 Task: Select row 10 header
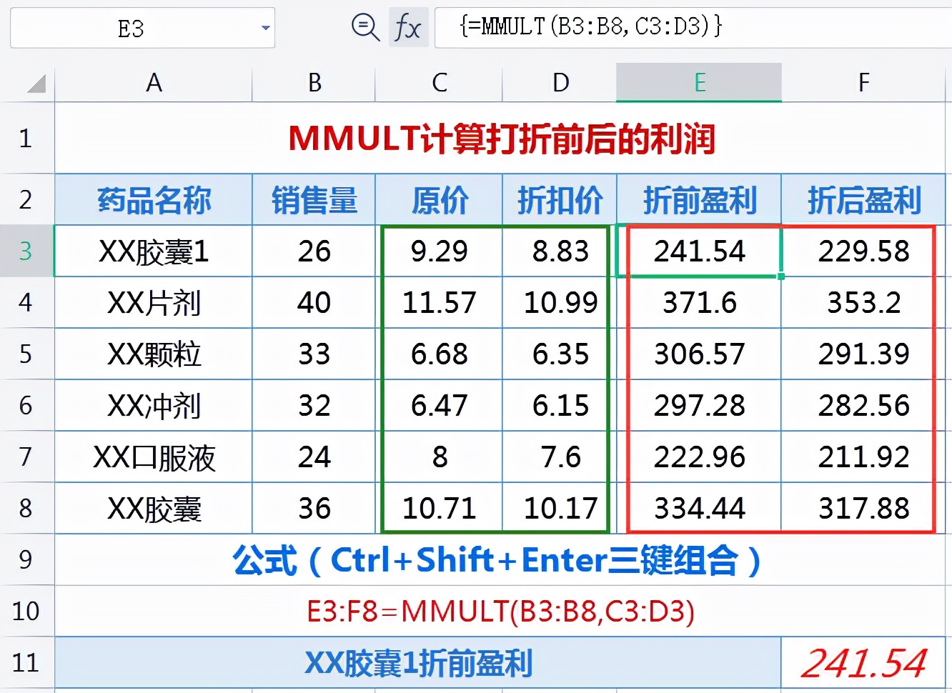pyautogui.click(x=26, y=611)
